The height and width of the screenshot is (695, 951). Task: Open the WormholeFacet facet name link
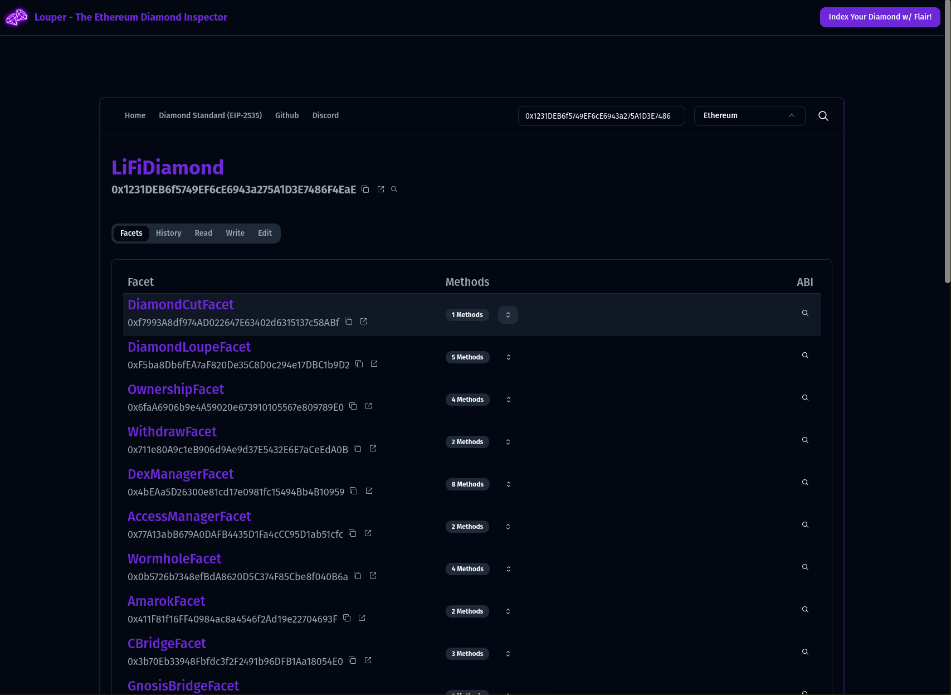(x=174, y=559)
